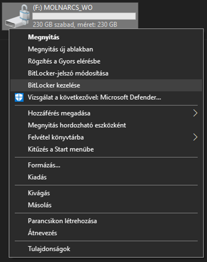
Task: Open BitLocker kezelése
Action: pyautogui.click(x=106, y=85)
